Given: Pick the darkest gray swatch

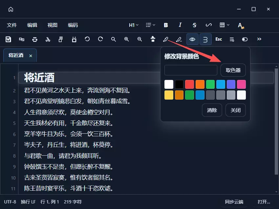Looking at the screenshot, I should 210,95.
